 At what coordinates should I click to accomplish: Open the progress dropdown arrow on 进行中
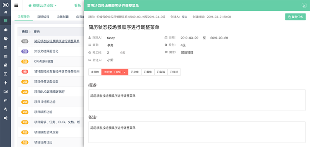click(125, 73)
